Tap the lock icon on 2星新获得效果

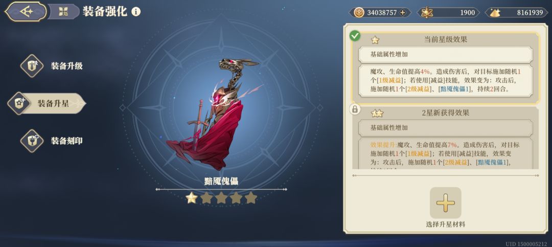click(x=355, y=109)
